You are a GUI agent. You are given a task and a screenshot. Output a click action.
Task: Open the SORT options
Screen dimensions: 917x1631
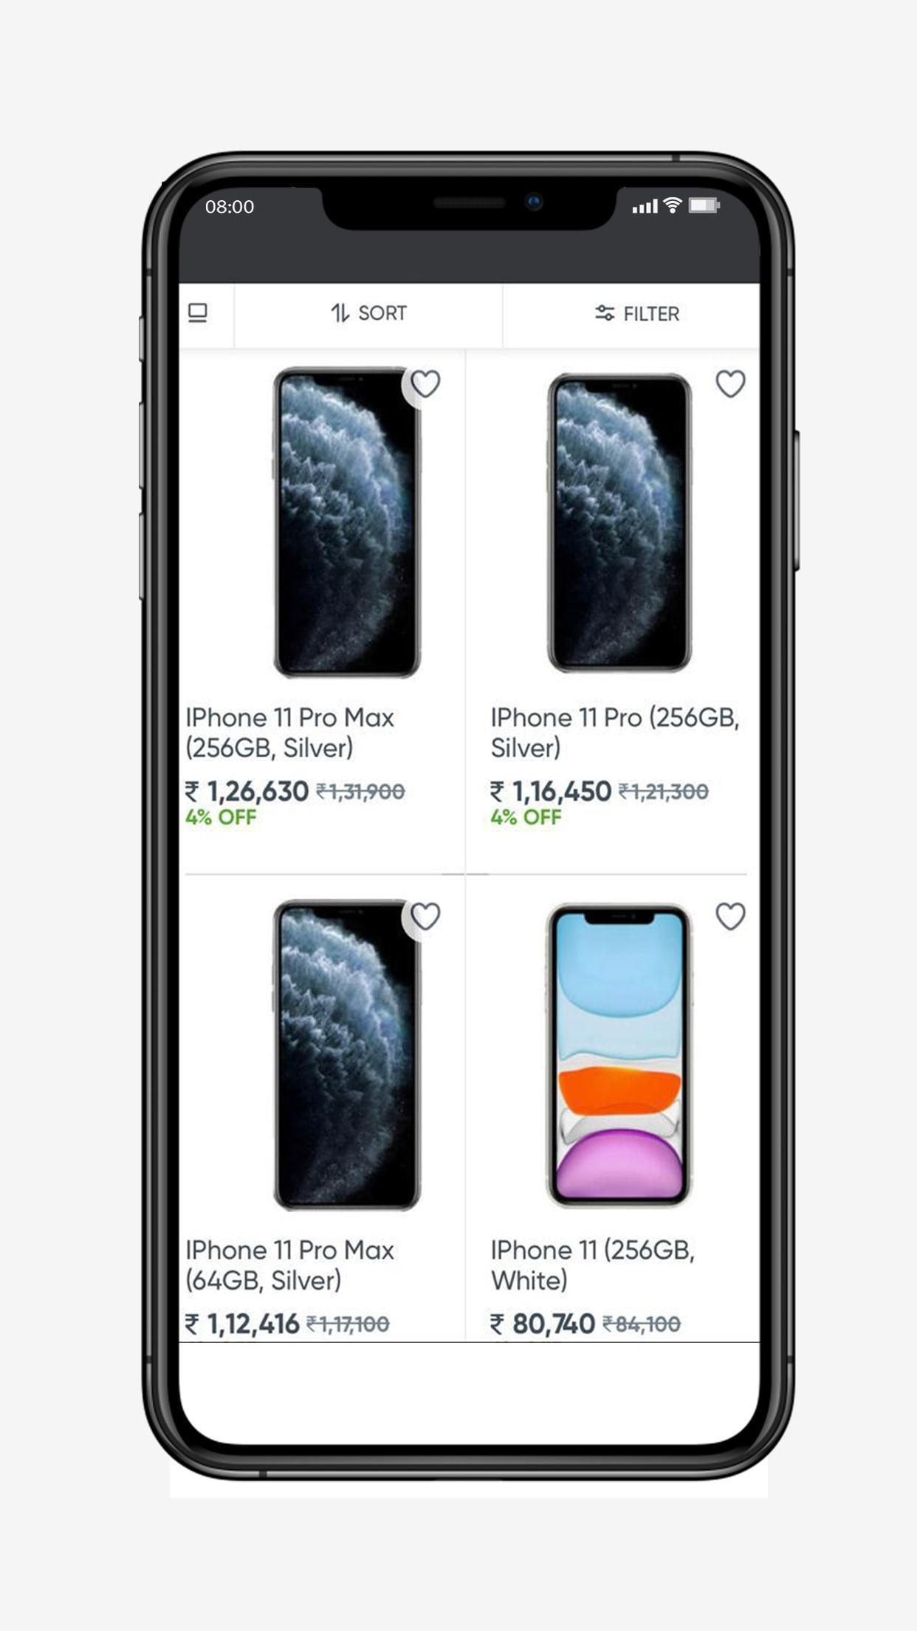[368, 313]
